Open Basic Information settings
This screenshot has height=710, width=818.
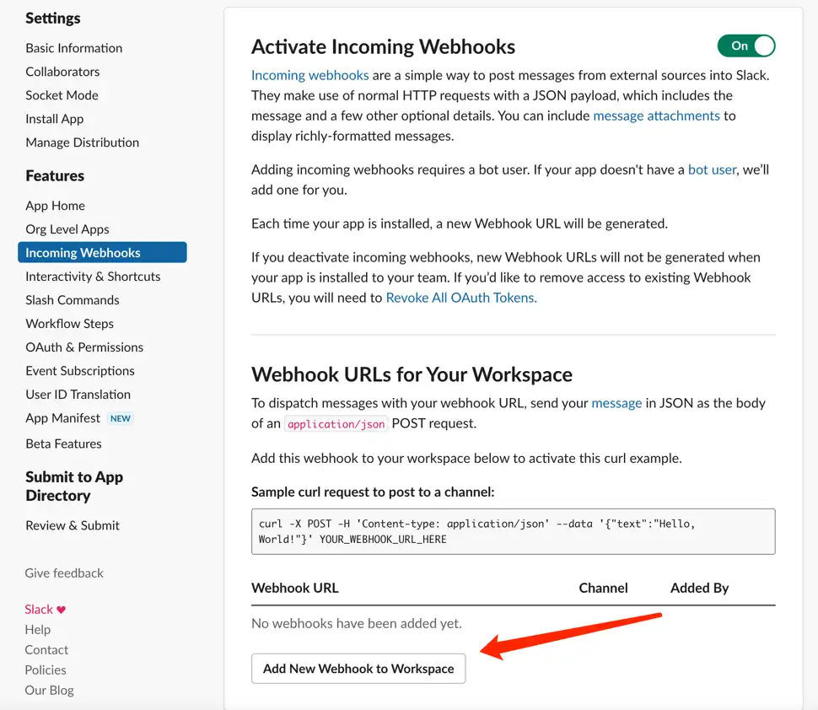point(74,48)
